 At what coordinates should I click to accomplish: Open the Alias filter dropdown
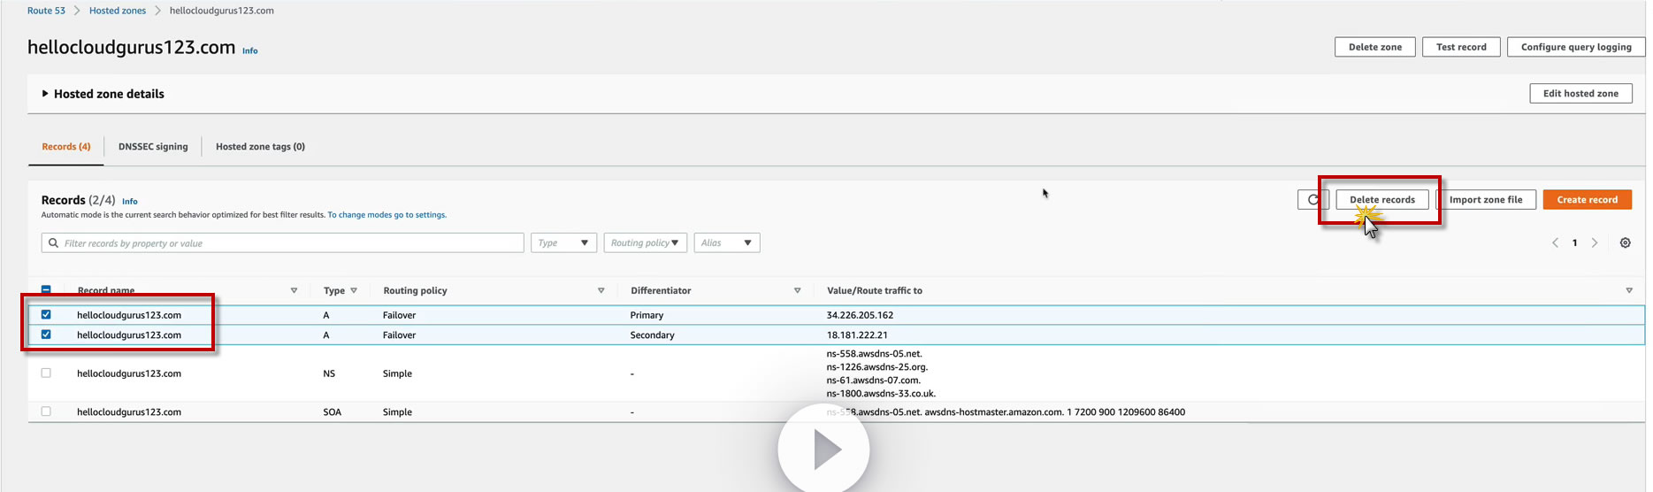point(727,243)
